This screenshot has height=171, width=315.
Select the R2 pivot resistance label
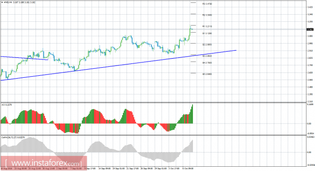point(207,15)
